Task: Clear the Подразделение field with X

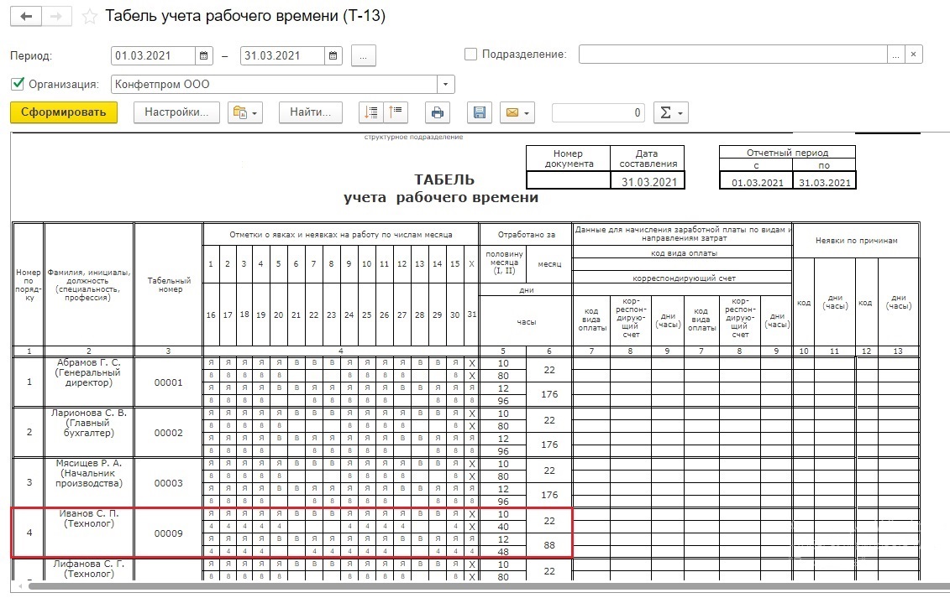Action: point(914,54)
